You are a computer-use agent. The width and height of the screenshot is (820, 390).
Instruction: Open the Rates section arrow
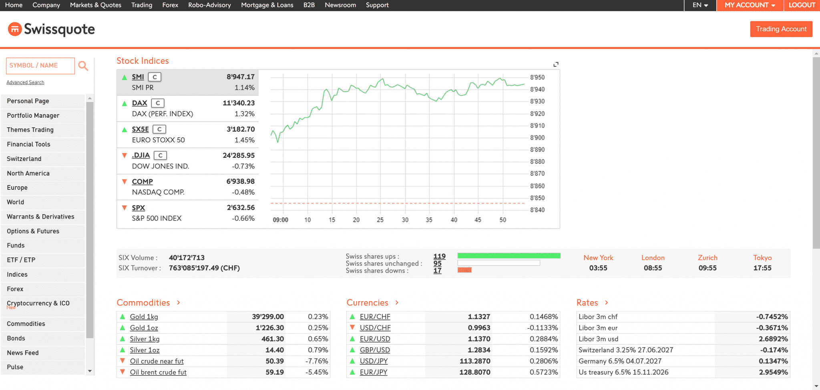click(607, 303)
